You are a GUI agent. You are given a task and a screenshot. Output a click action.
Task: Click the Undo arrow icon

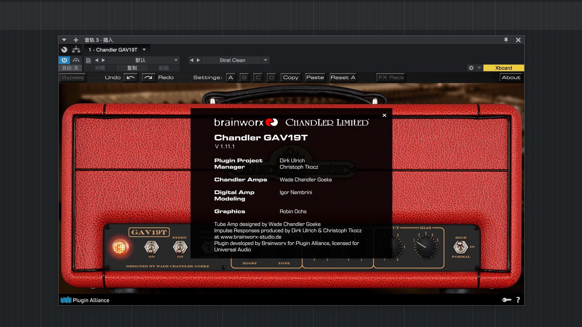click(x=131, y=78)
